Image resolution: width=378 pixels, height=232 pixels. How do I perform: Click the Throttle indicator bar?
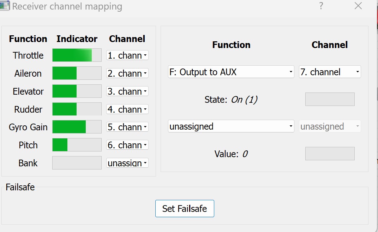(77, 55)
